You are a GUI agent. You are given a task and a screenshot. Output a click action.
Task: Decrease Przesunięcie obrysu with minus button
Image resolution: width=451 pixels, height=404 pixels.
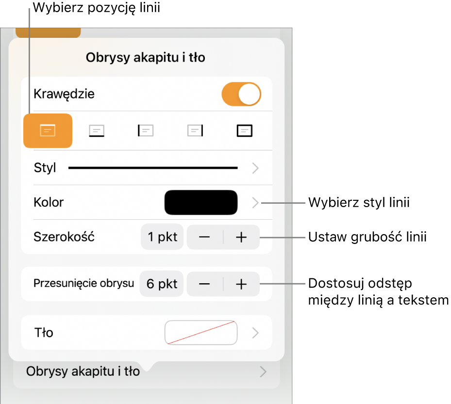204,284
